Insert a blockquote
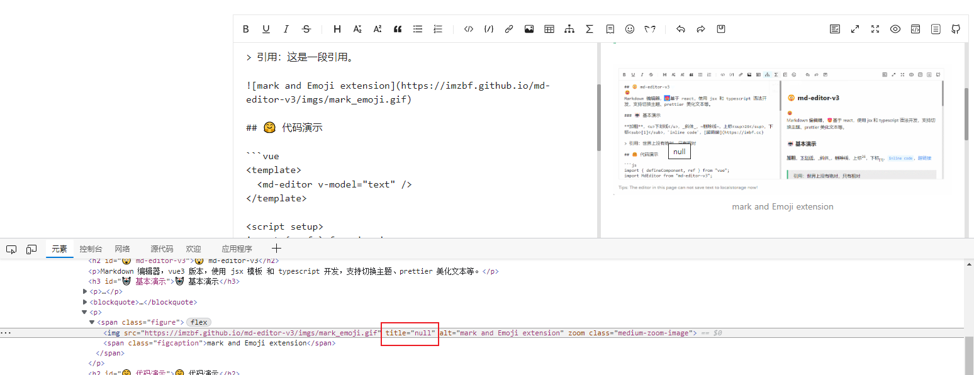This screenshot has height=375, width=974. [398, 29]
